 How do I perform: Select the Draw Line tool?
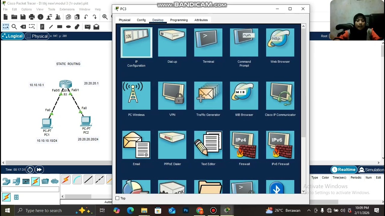coord(51,27)
